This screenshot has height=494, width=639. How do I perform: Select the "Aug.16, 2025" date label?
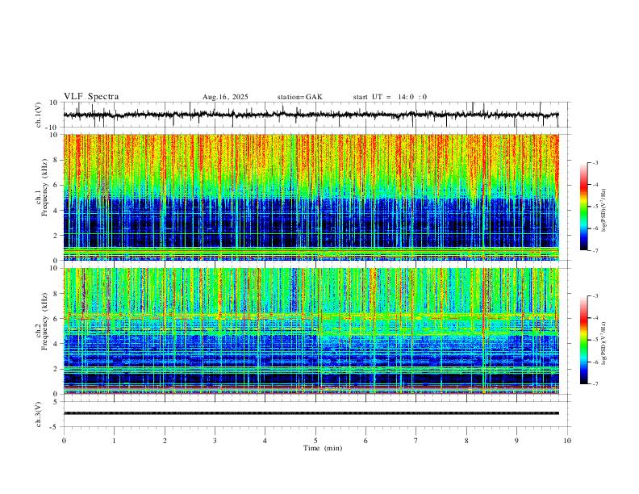(225, 97)
